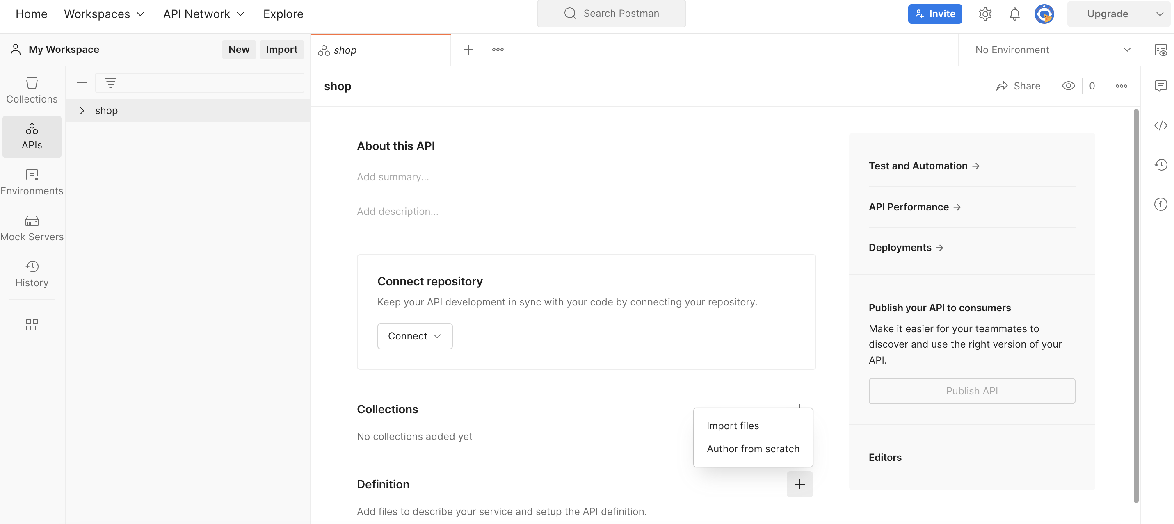Click the three-dot menu on shop tab
Screen dimensions: 1174x524
(496, 49)
